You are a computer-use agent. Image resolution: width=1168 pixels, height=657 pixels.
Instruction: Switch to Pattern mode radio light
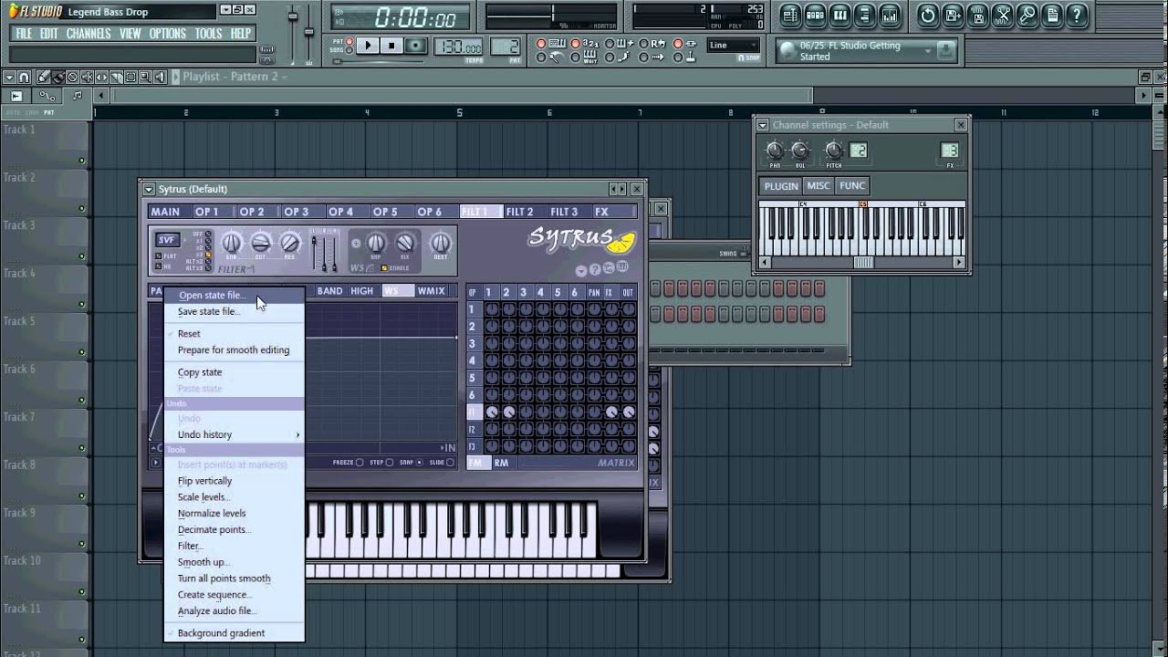tap(349, 40)
